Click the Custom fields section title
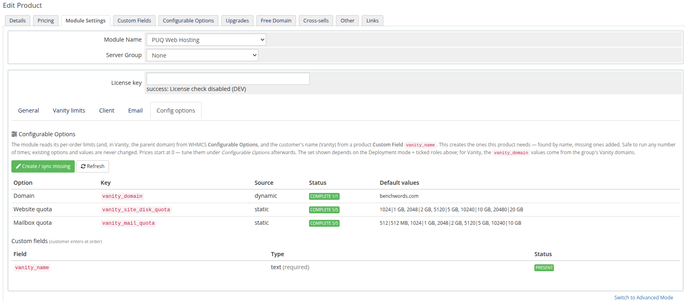The width and height of the screenshot is (685, 301). (x=29, y=241)
